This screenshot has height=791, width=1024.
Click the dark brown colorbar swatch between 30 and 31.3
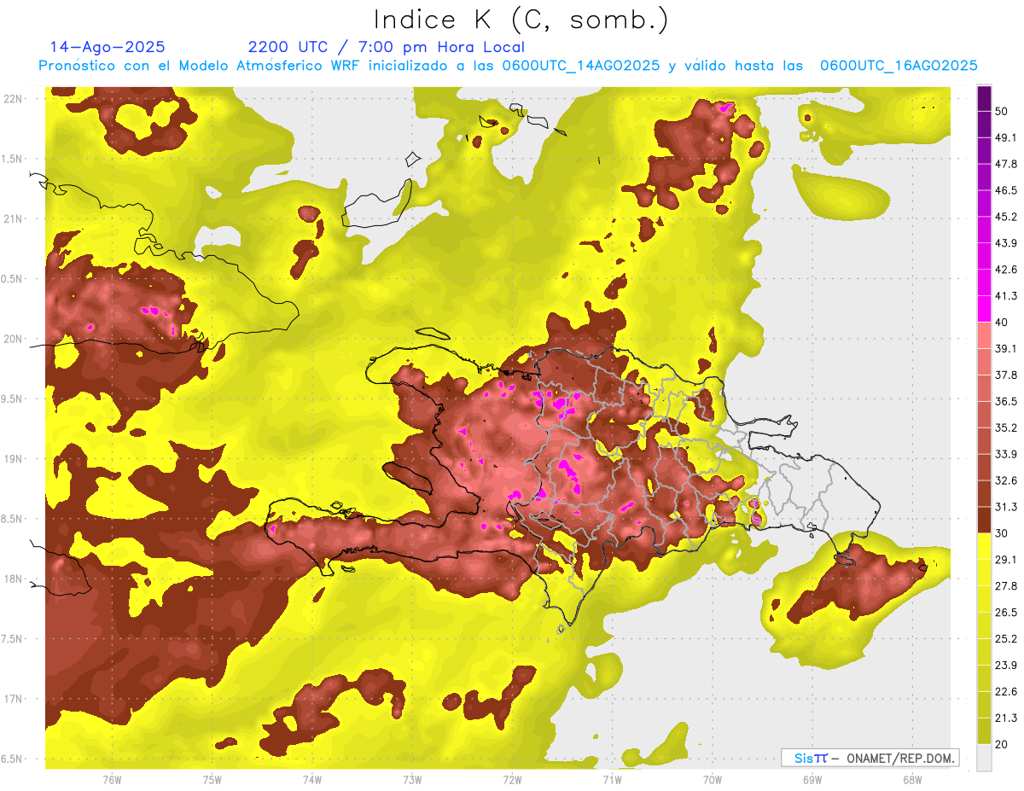point(985,520)
